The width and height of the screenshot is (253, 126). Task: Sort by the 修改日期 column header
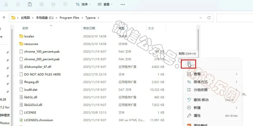click(89, 28)
